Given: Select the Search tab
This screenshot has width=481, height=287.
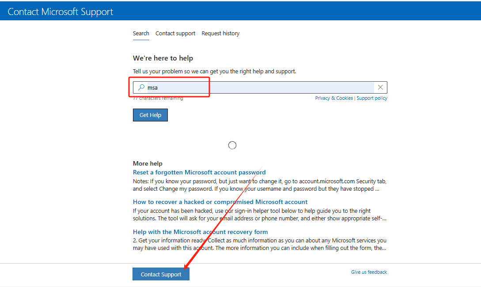Looking at the screenshot, I should click(x=141, y=33).
